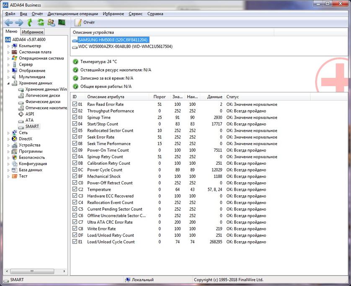Image resolution: width=351 pixels, height=286 pixels.
Task: Click the AIDA64 v5.97.4600 root icon
Action: 8,40
